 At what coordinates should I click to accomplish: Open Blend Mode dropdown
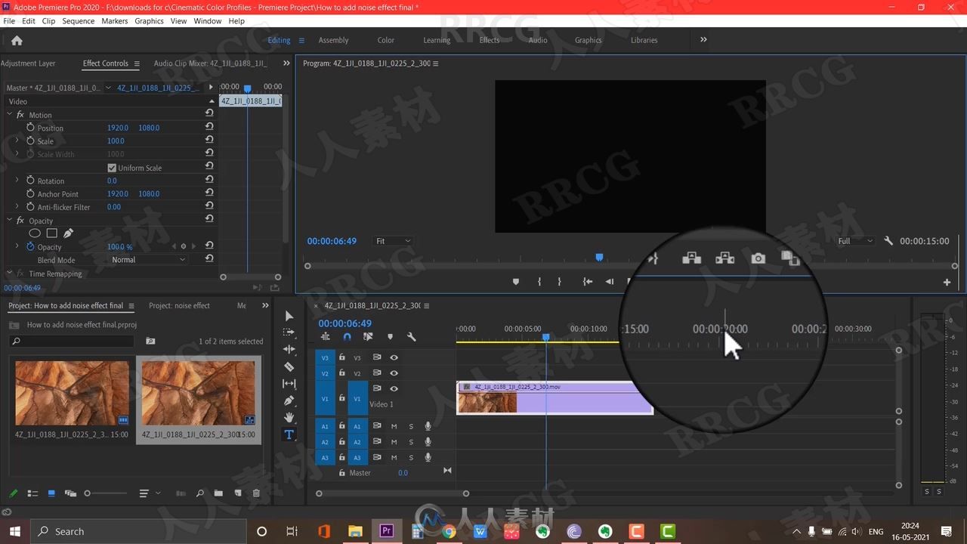pos(148,260)
